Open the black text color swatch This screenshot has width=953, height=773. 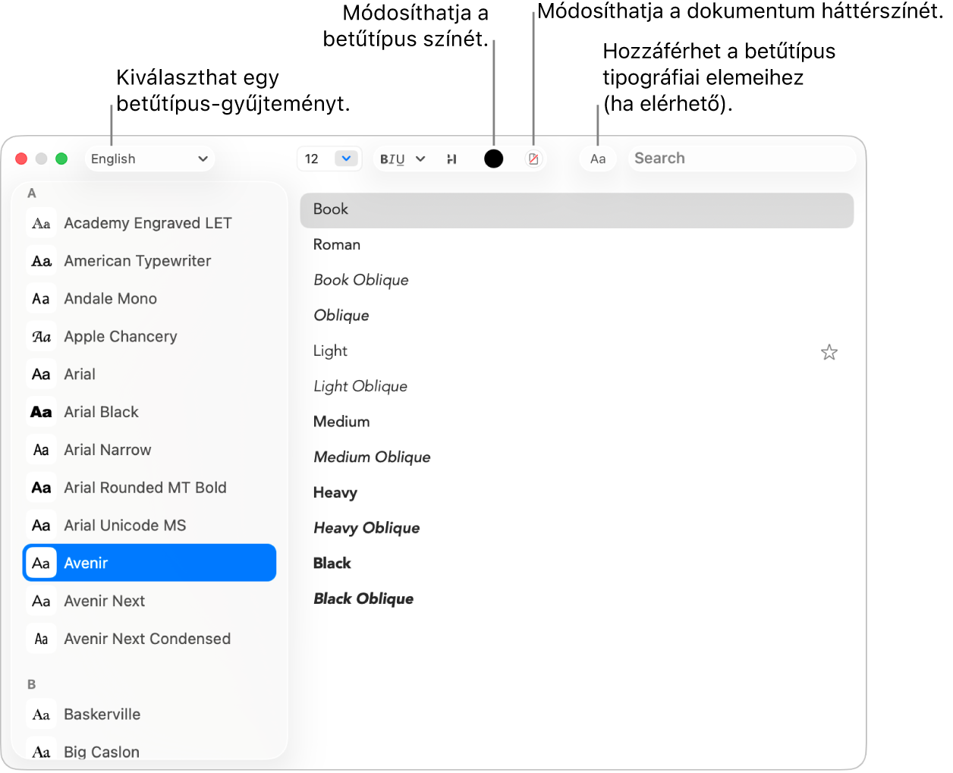point(494,159)
